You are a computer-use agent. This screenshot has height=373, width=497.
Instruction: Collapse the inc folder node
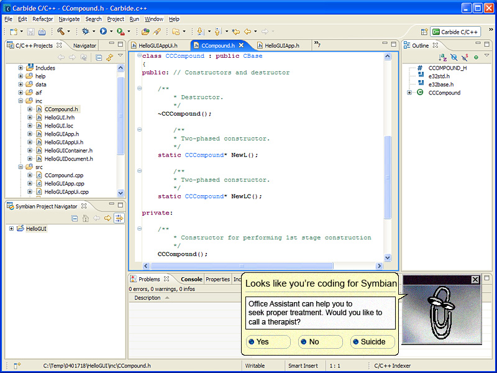[21, 101]
